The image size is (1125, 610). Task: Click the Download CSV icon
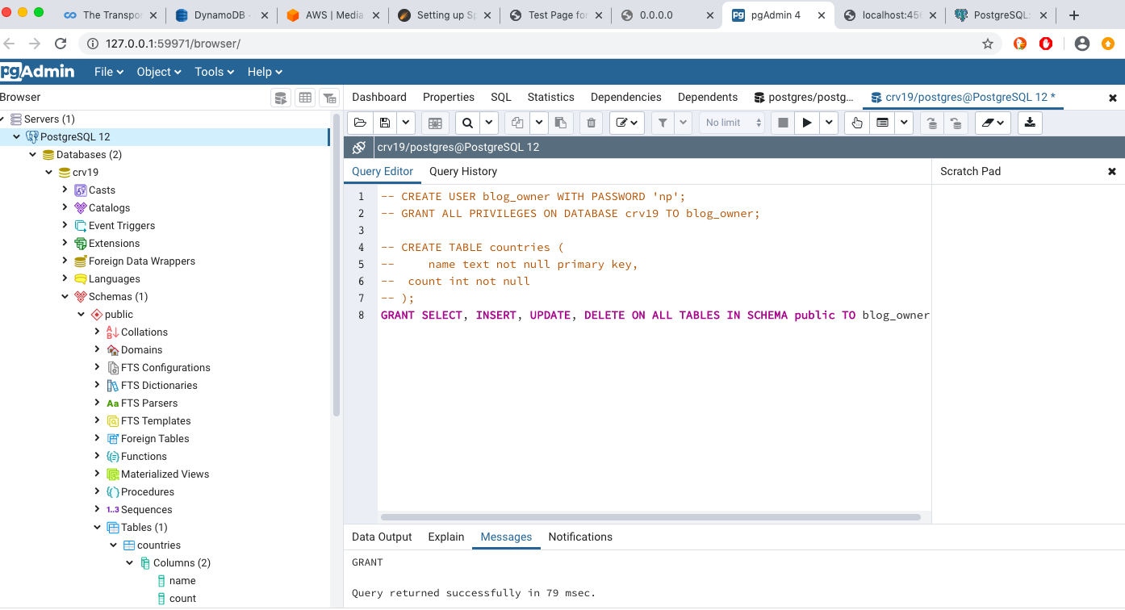1030,123
